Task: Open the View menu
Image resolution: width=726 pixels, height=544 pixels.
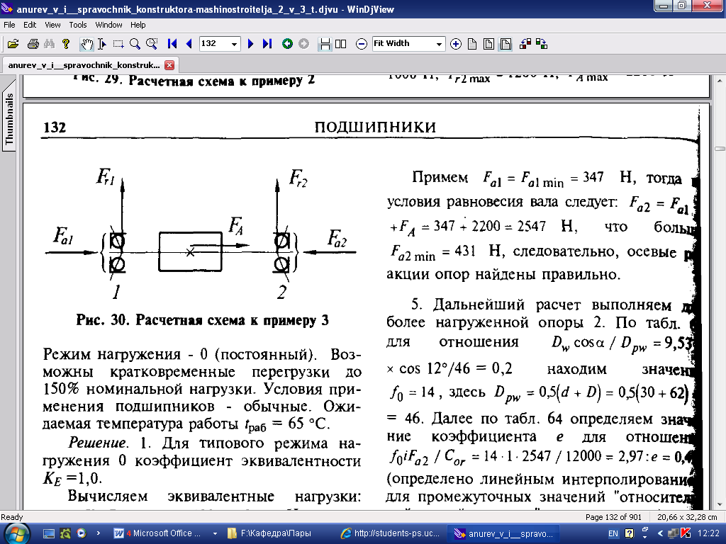Action: [52, 25]
